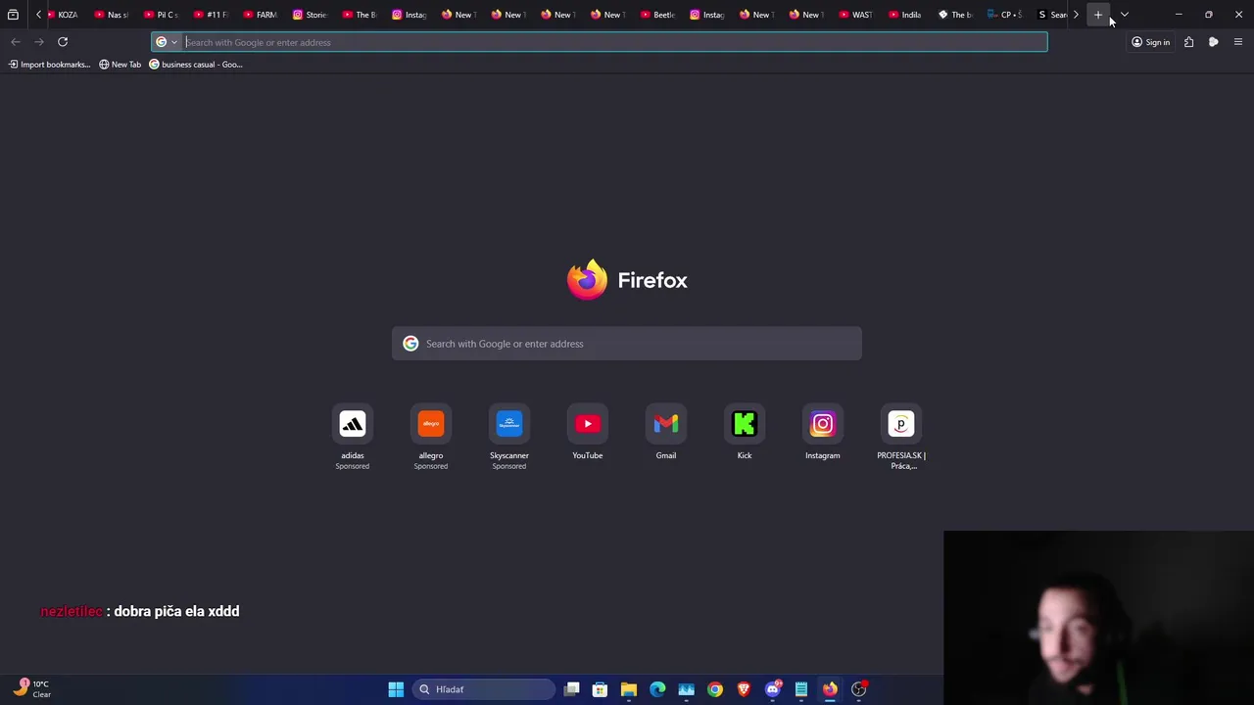1254x705 pixels.
Task: Open File Explorer from the taskbar
Action: 629,689
